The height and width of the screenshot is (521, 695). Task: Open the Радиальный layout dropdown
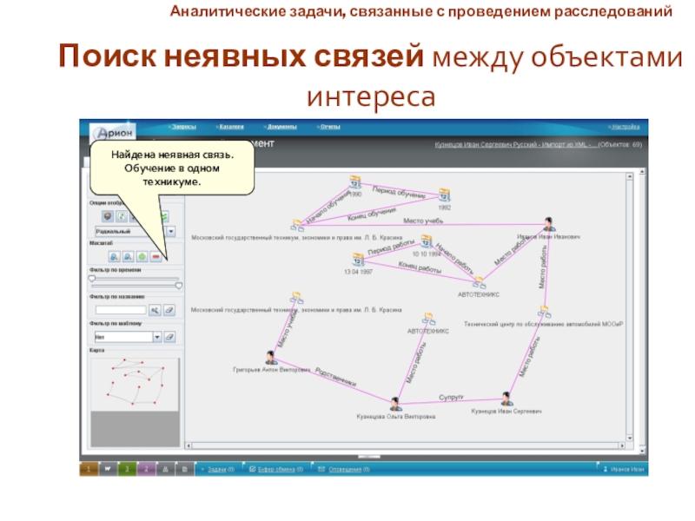pos(170,232)
